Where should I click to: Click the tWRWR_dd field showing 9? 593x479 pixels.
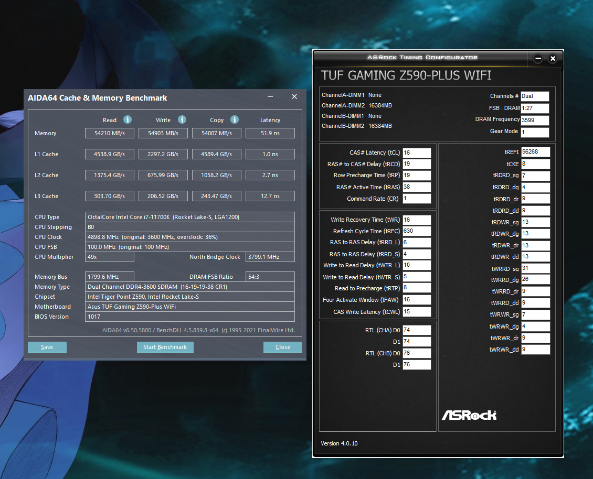pos(535,350)
